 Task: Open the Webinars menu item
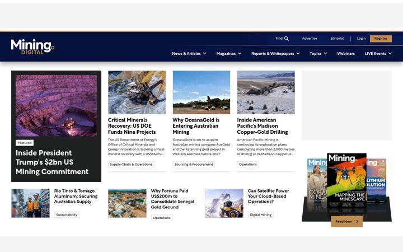pos(346,54)
